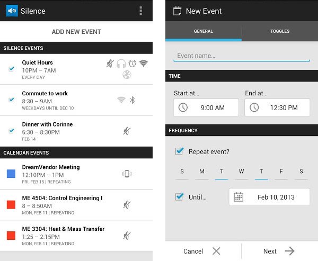
Task: Uncheck the Until checkbox
Action: point(179,197)
